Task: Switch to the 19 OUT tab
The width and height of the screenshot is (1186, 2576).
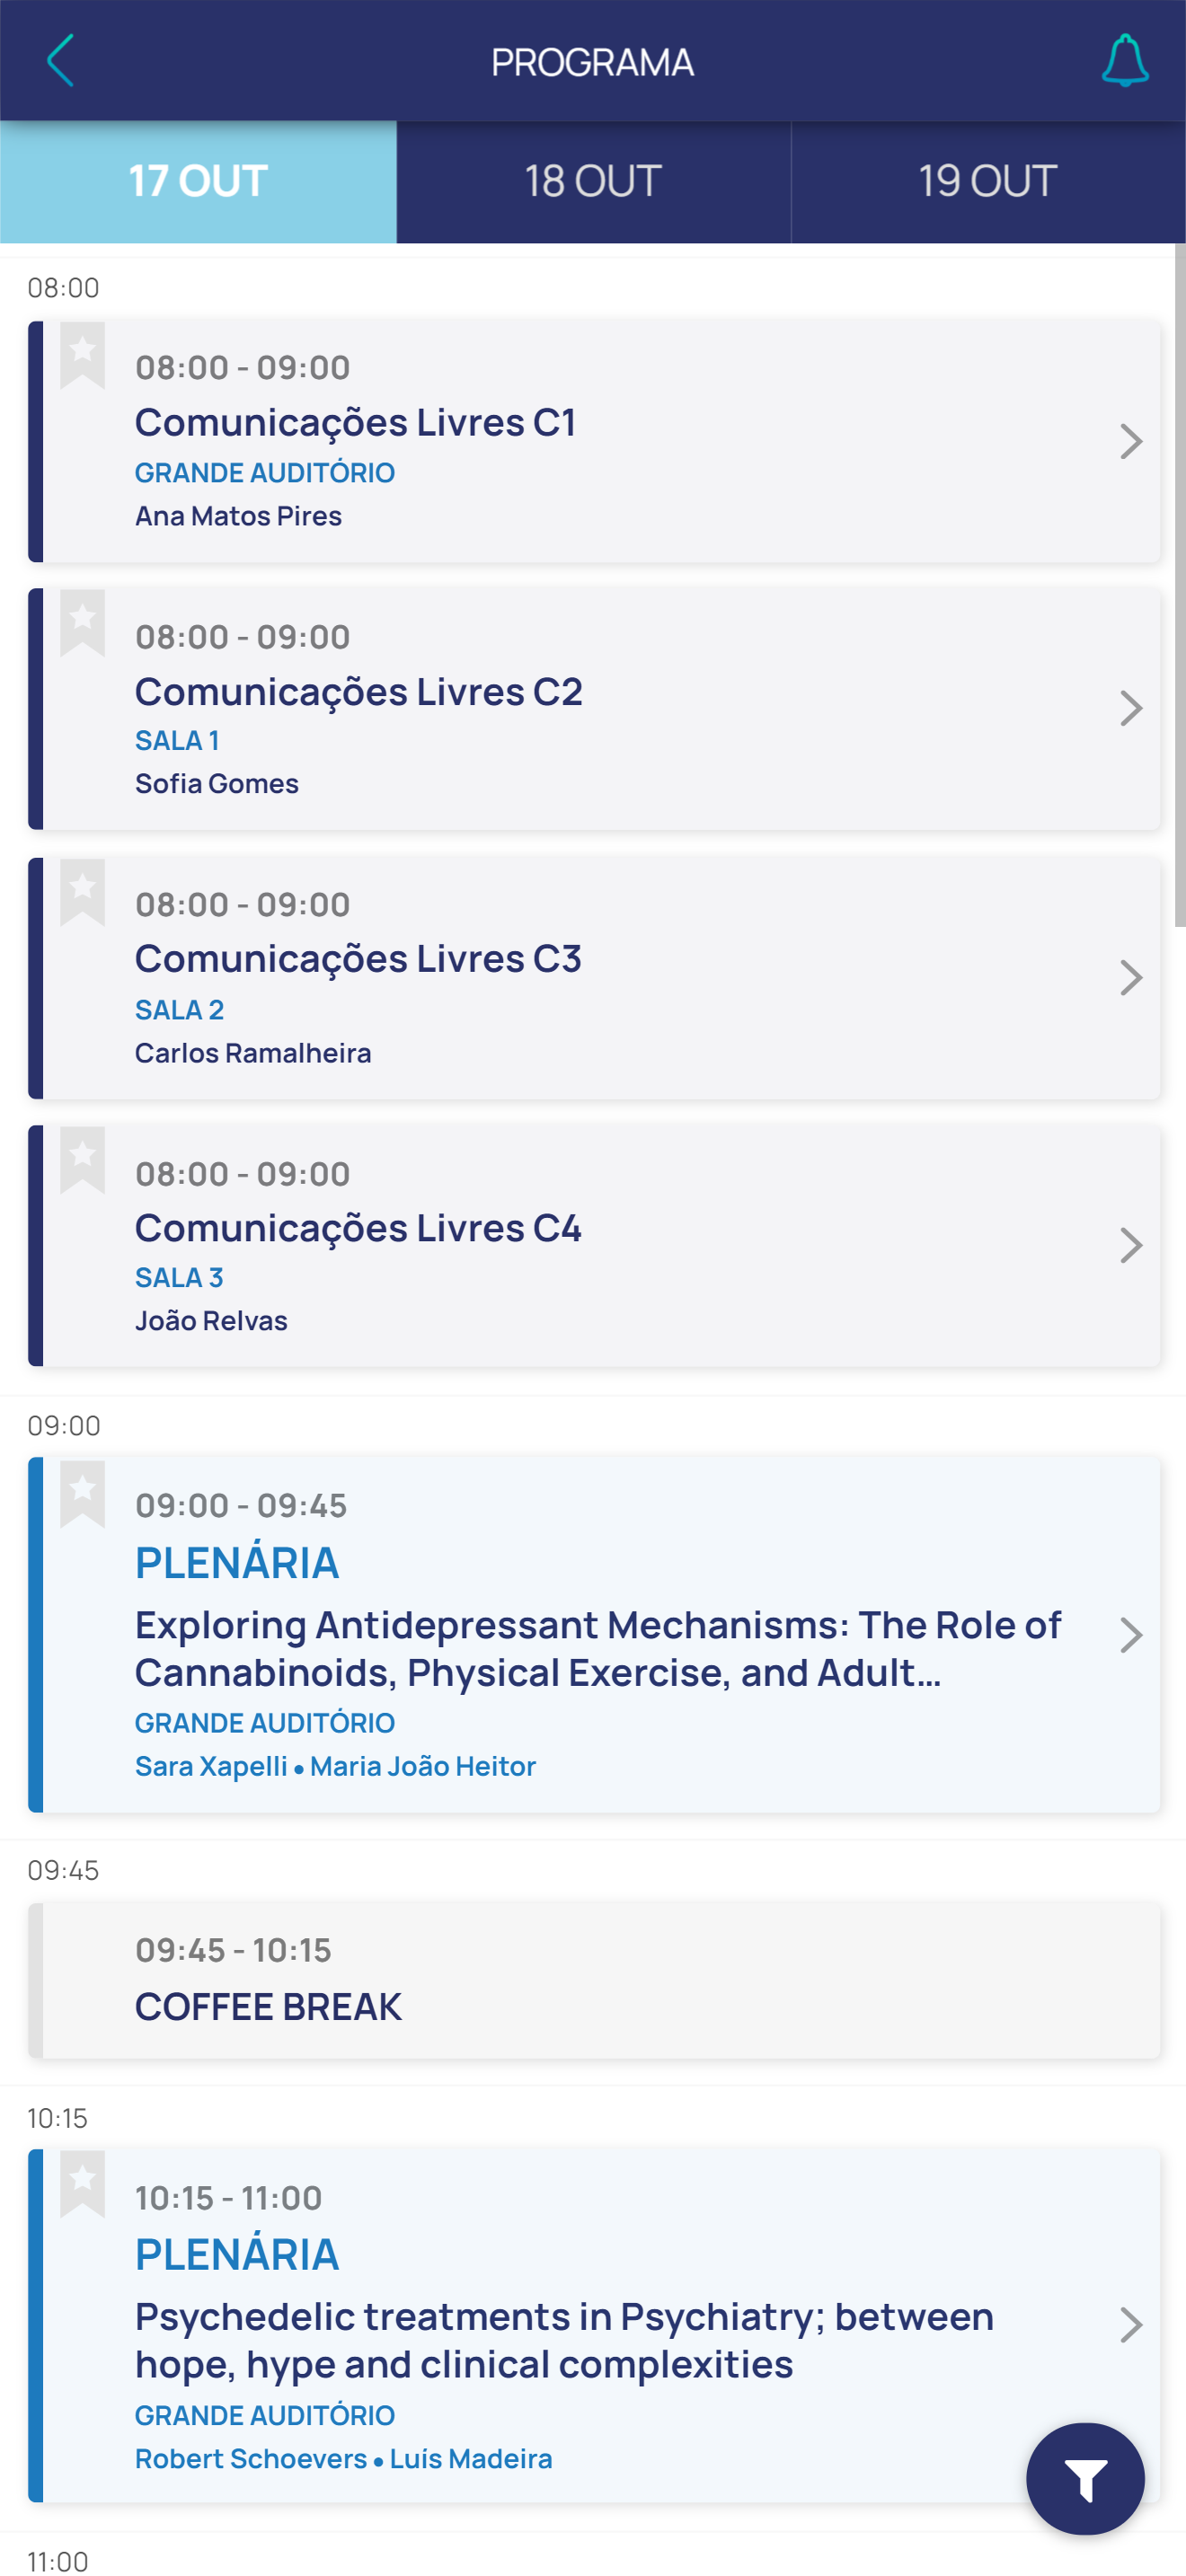Action: (x=988, y=182)
